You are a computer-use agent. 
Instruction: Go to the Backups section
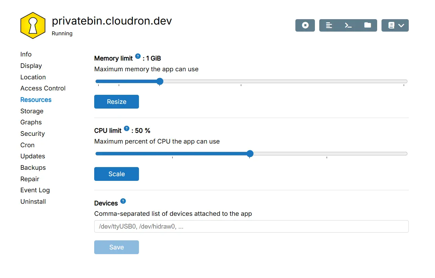pyautogui.click(x=33, y=167)
